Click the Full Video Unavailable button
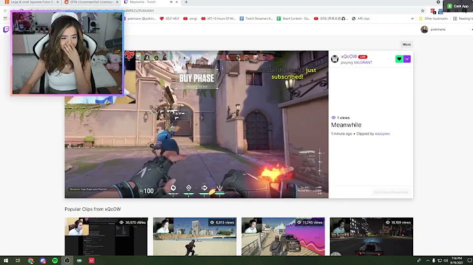 click(391, 192)
